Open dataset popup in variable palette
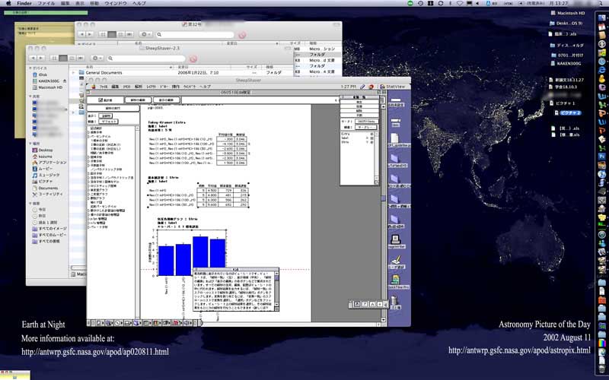The width and height of the screenshot is (609, 380). click(x=367, y=122)
